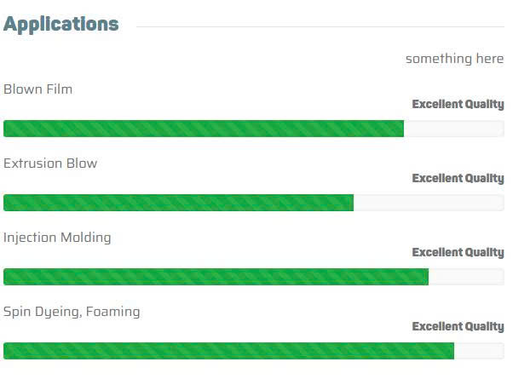Select the Blown Film label
This screenshot has height=379, width=513.
37,89
